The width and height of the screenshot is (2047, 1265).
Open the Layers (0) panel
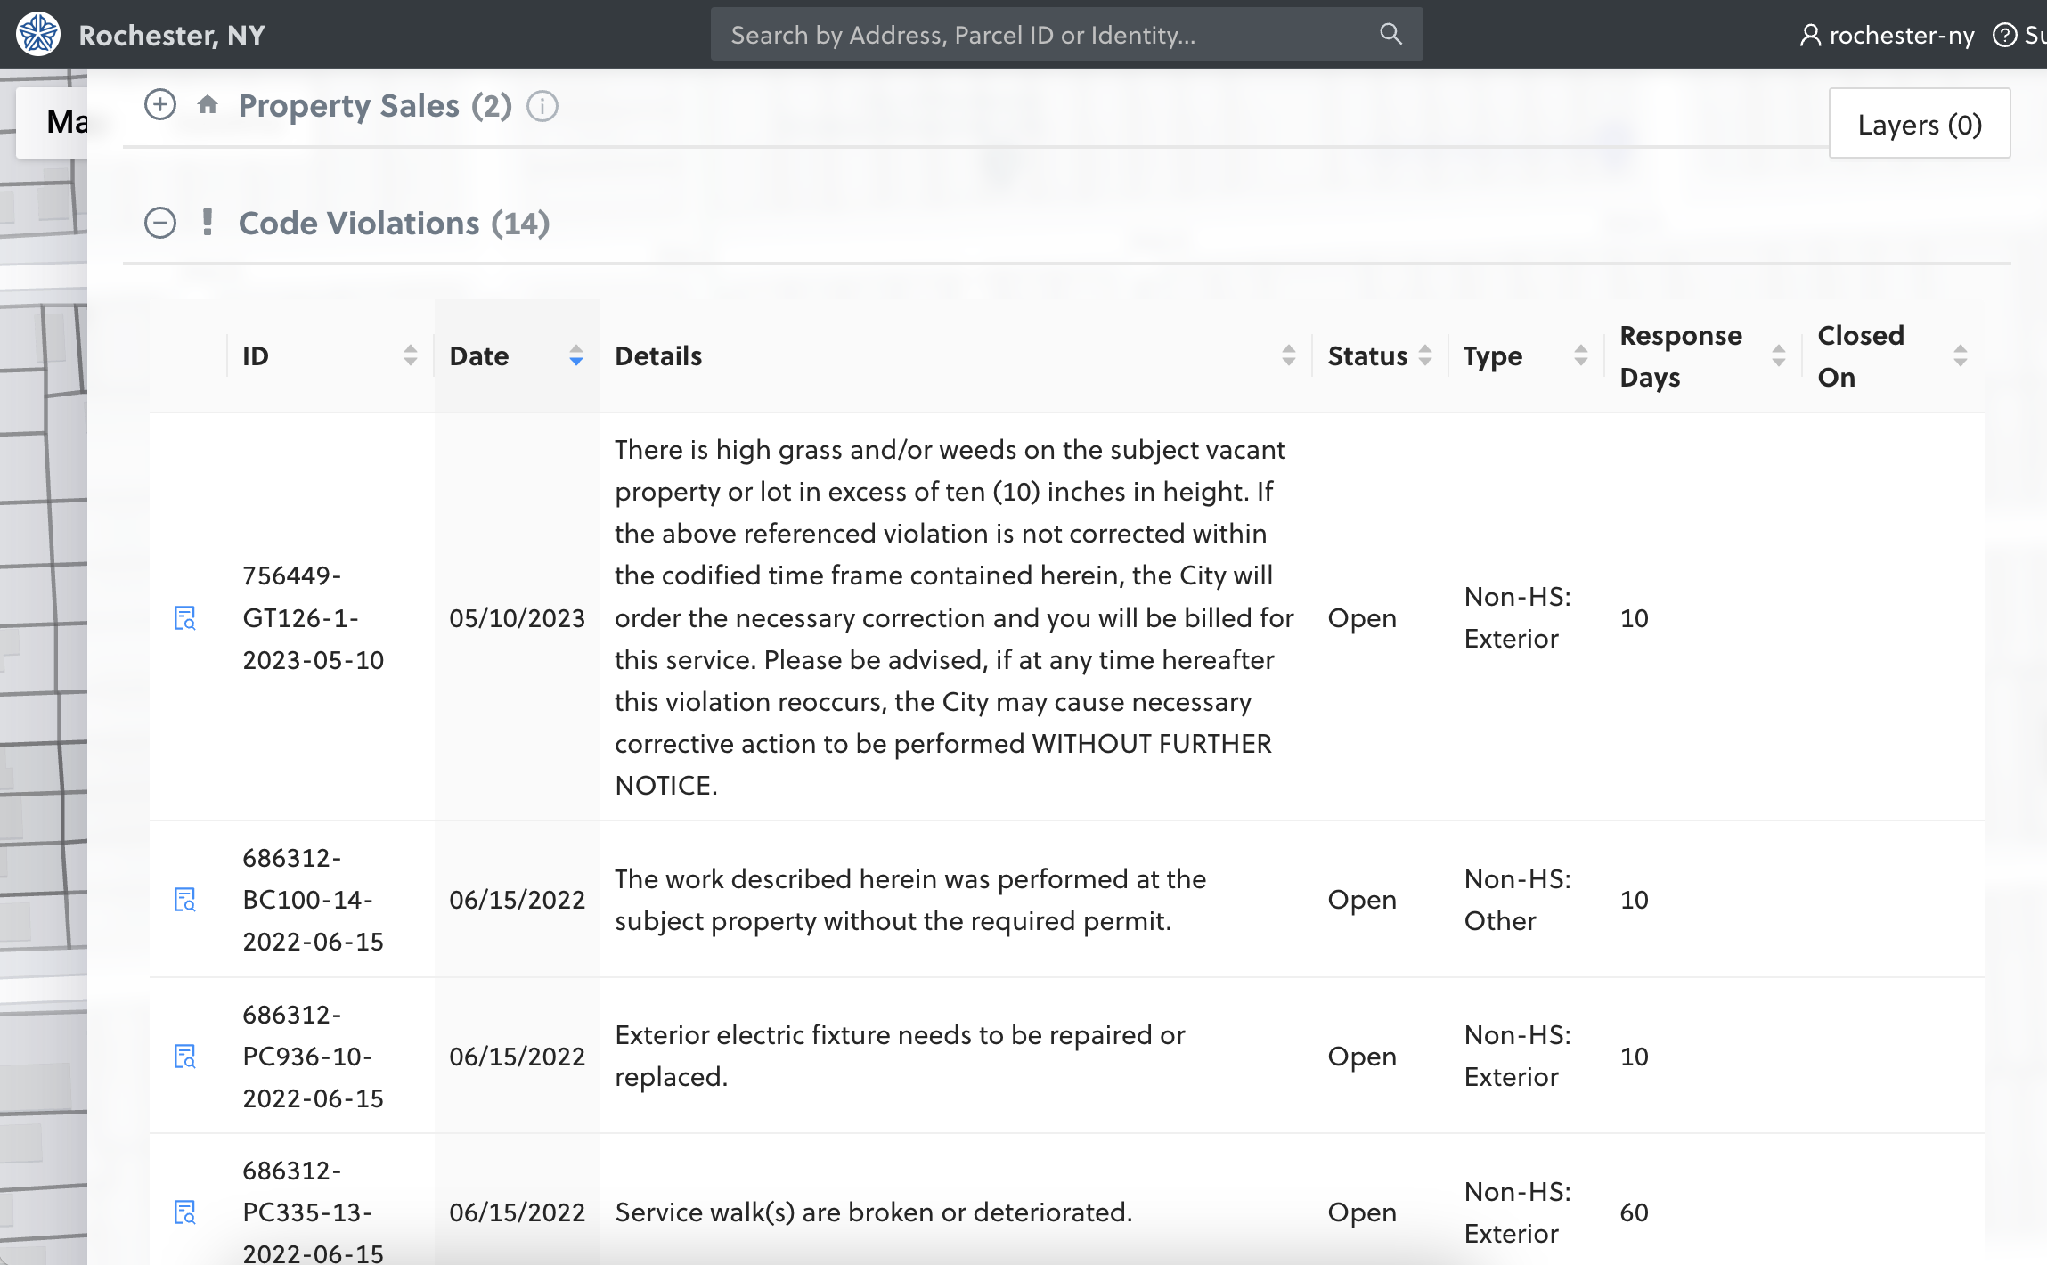(1919, 124)
